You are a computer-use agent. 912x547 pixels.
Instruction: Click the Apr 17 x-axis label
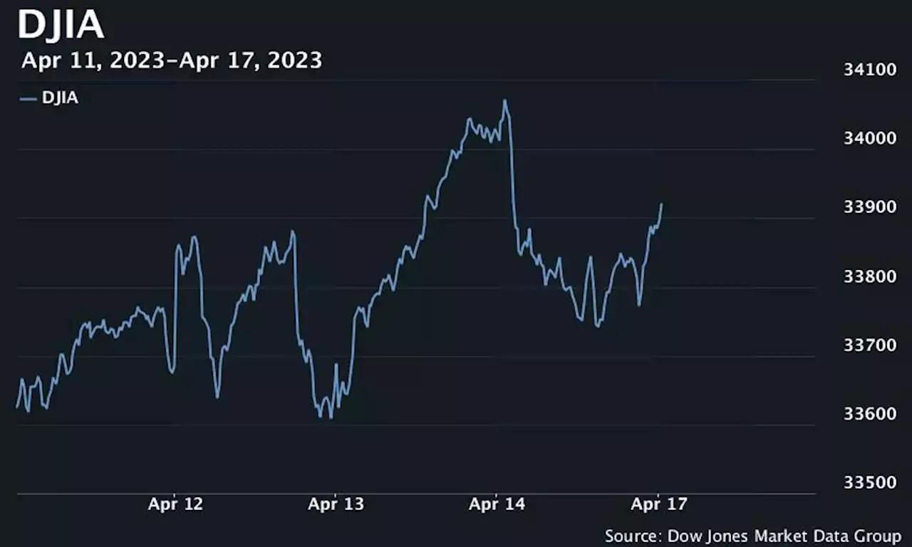pos(659,505)
